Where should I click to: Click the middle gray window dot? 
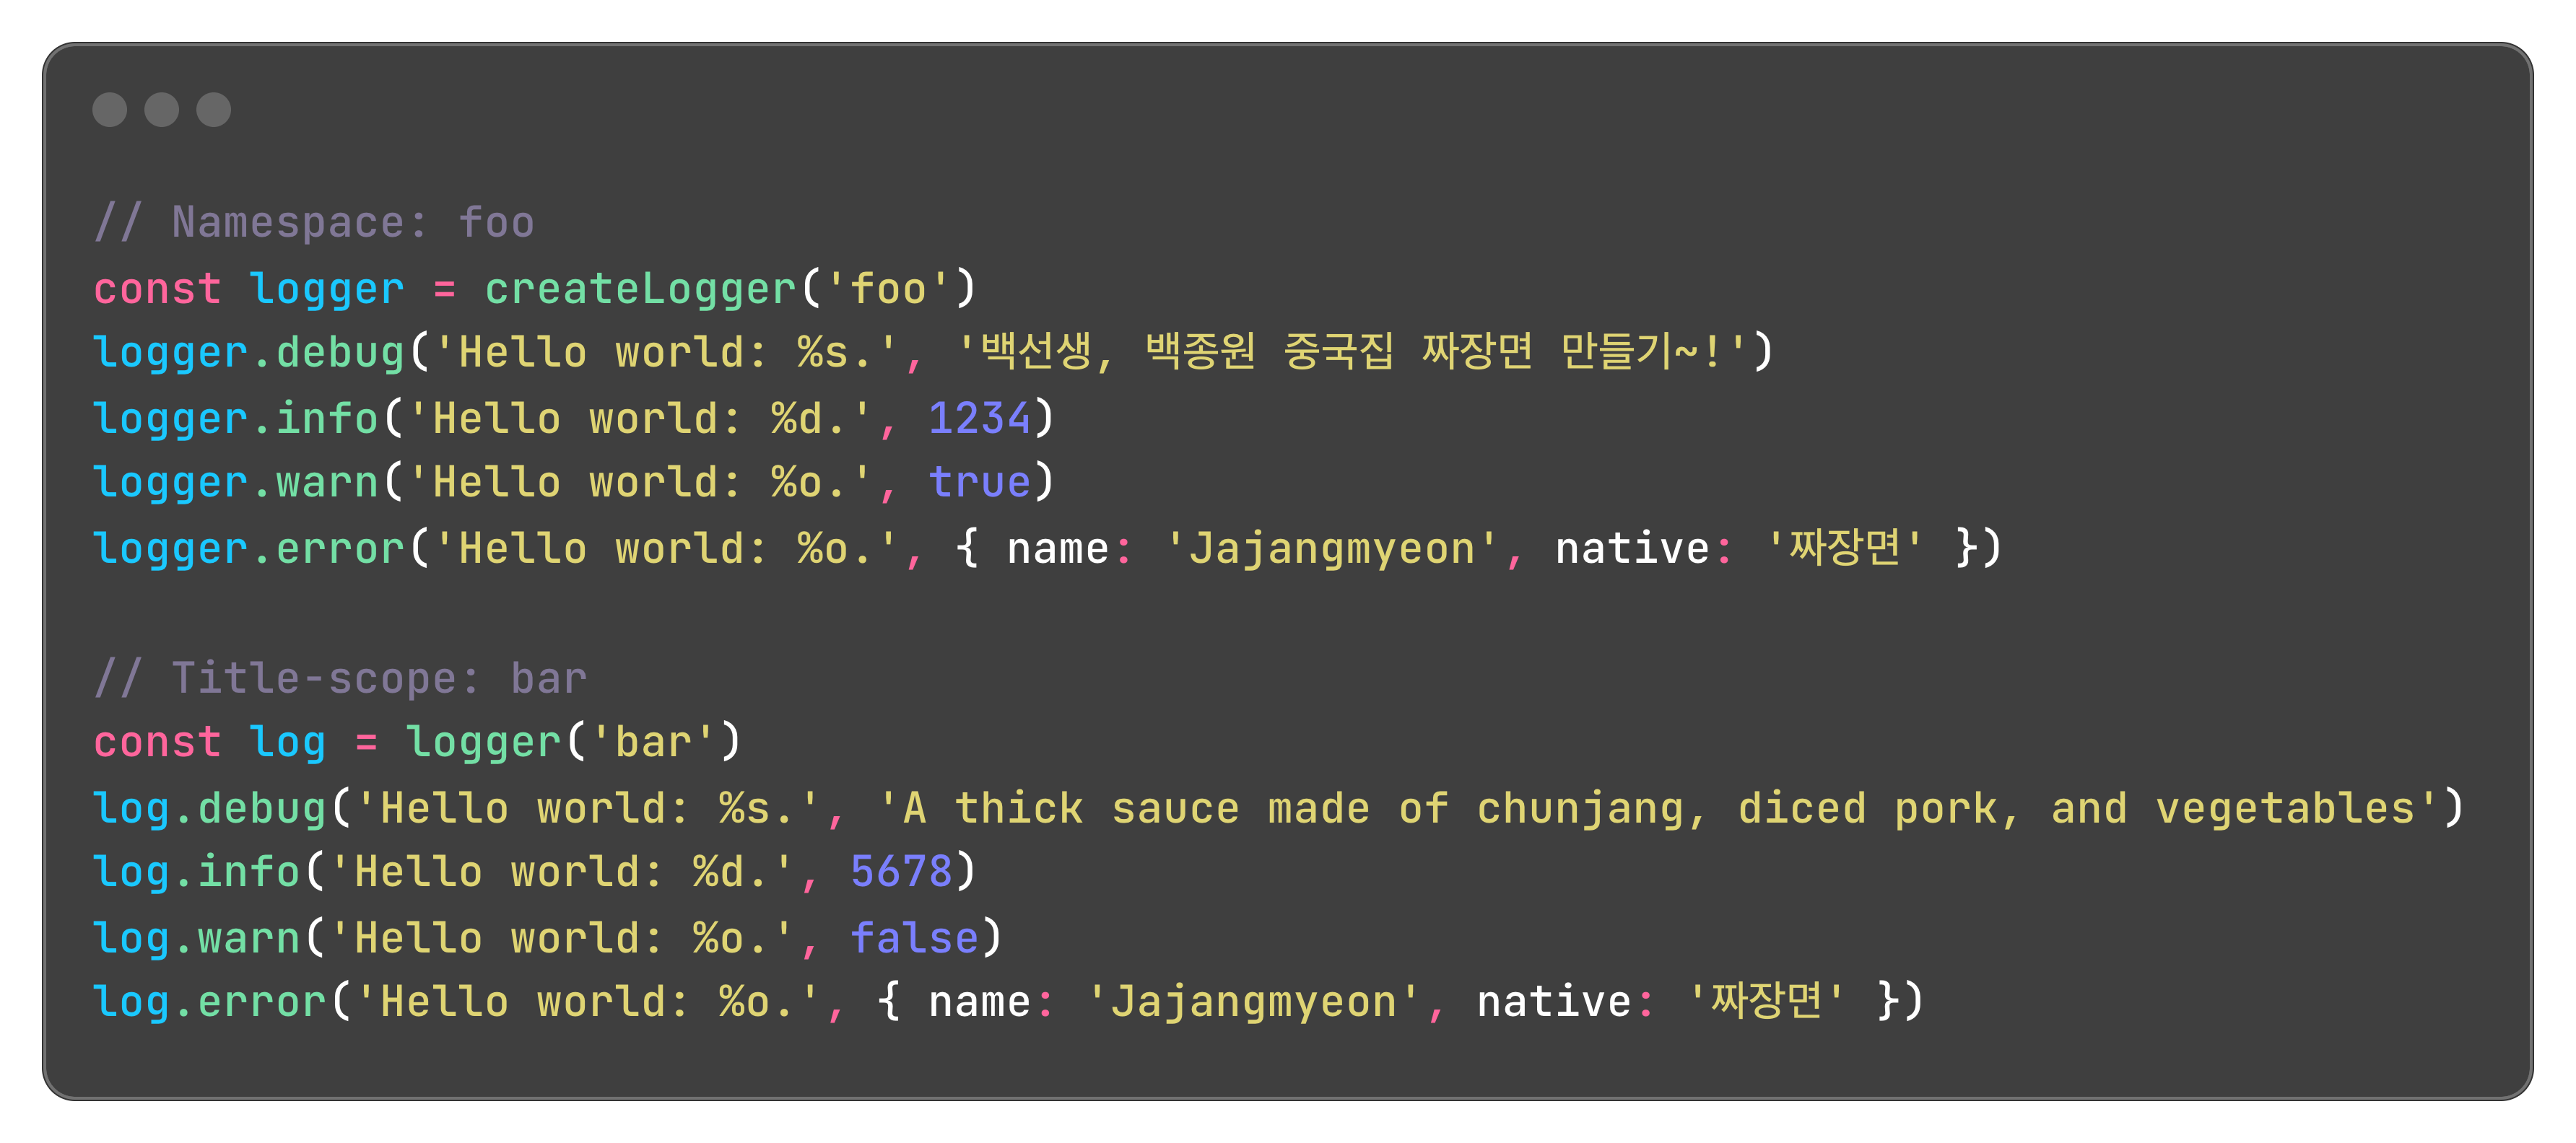coord(161,109)
